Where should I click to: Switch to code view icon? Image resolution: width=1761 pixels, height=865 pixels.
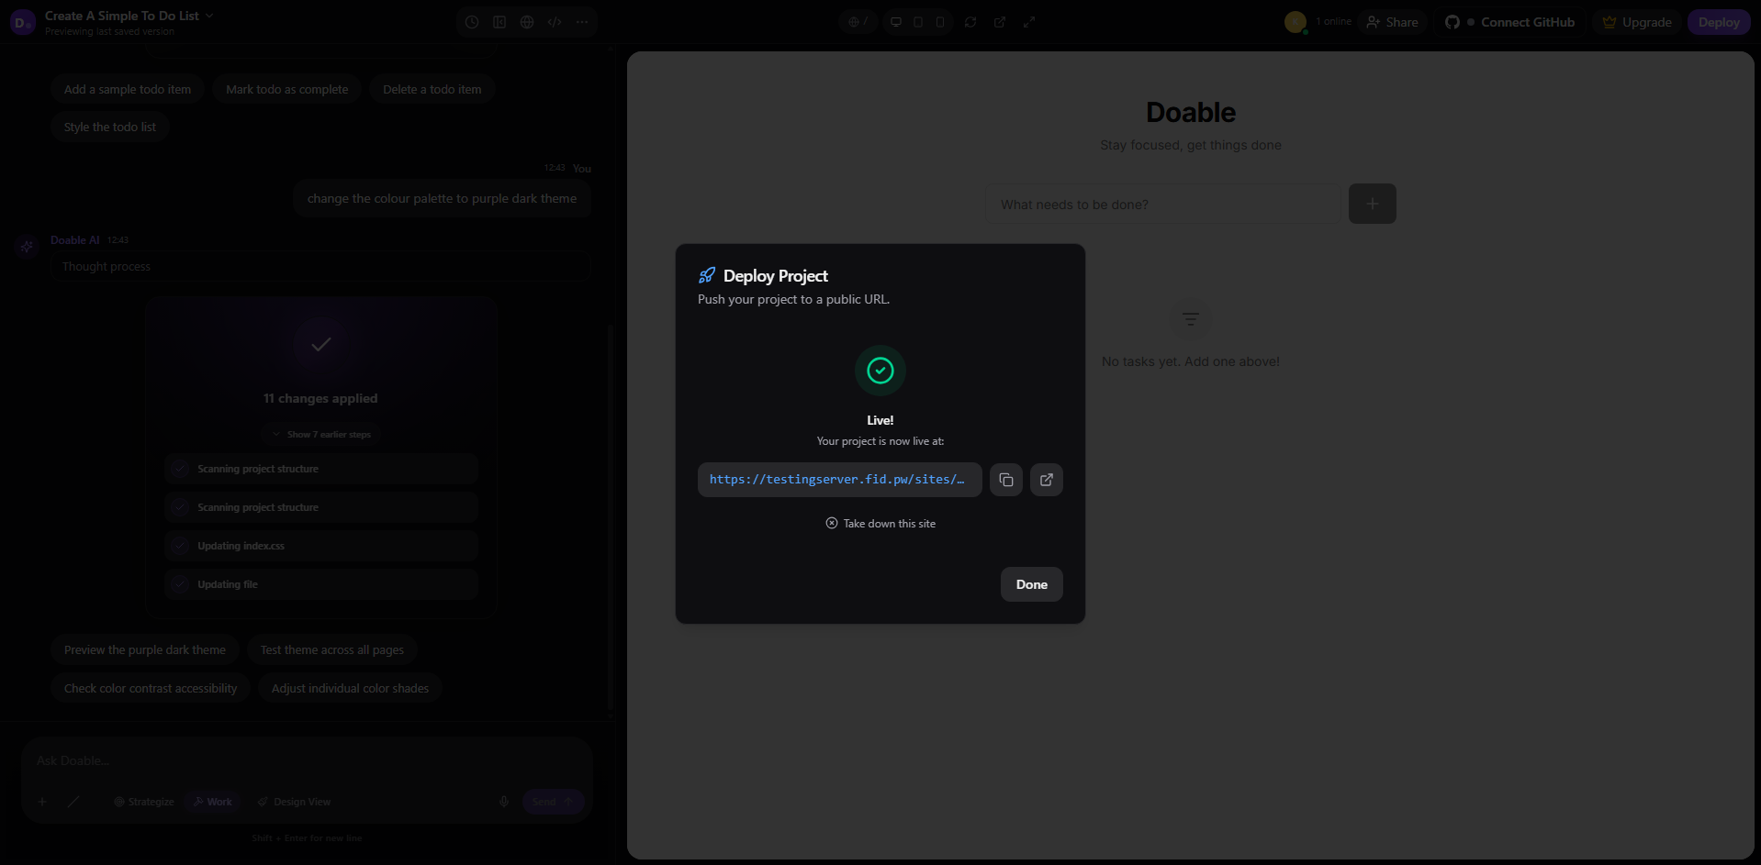(x=555, y=22)
